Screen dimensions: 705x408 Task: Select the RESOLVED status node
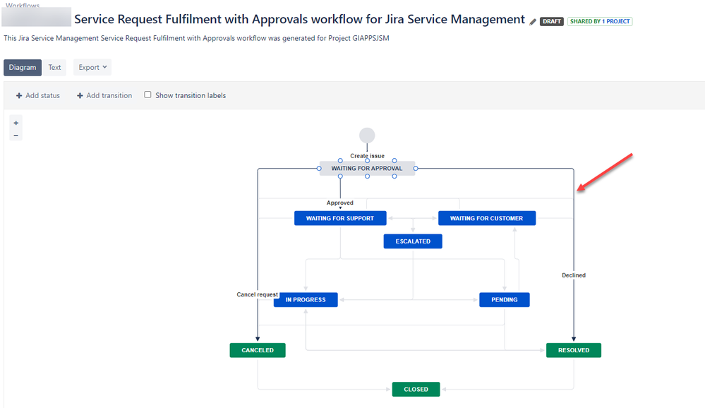point(573,350)
